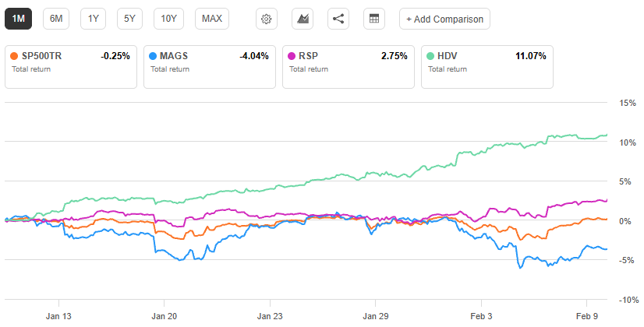Click the Jan 23 date axis label

click(270, 317)
